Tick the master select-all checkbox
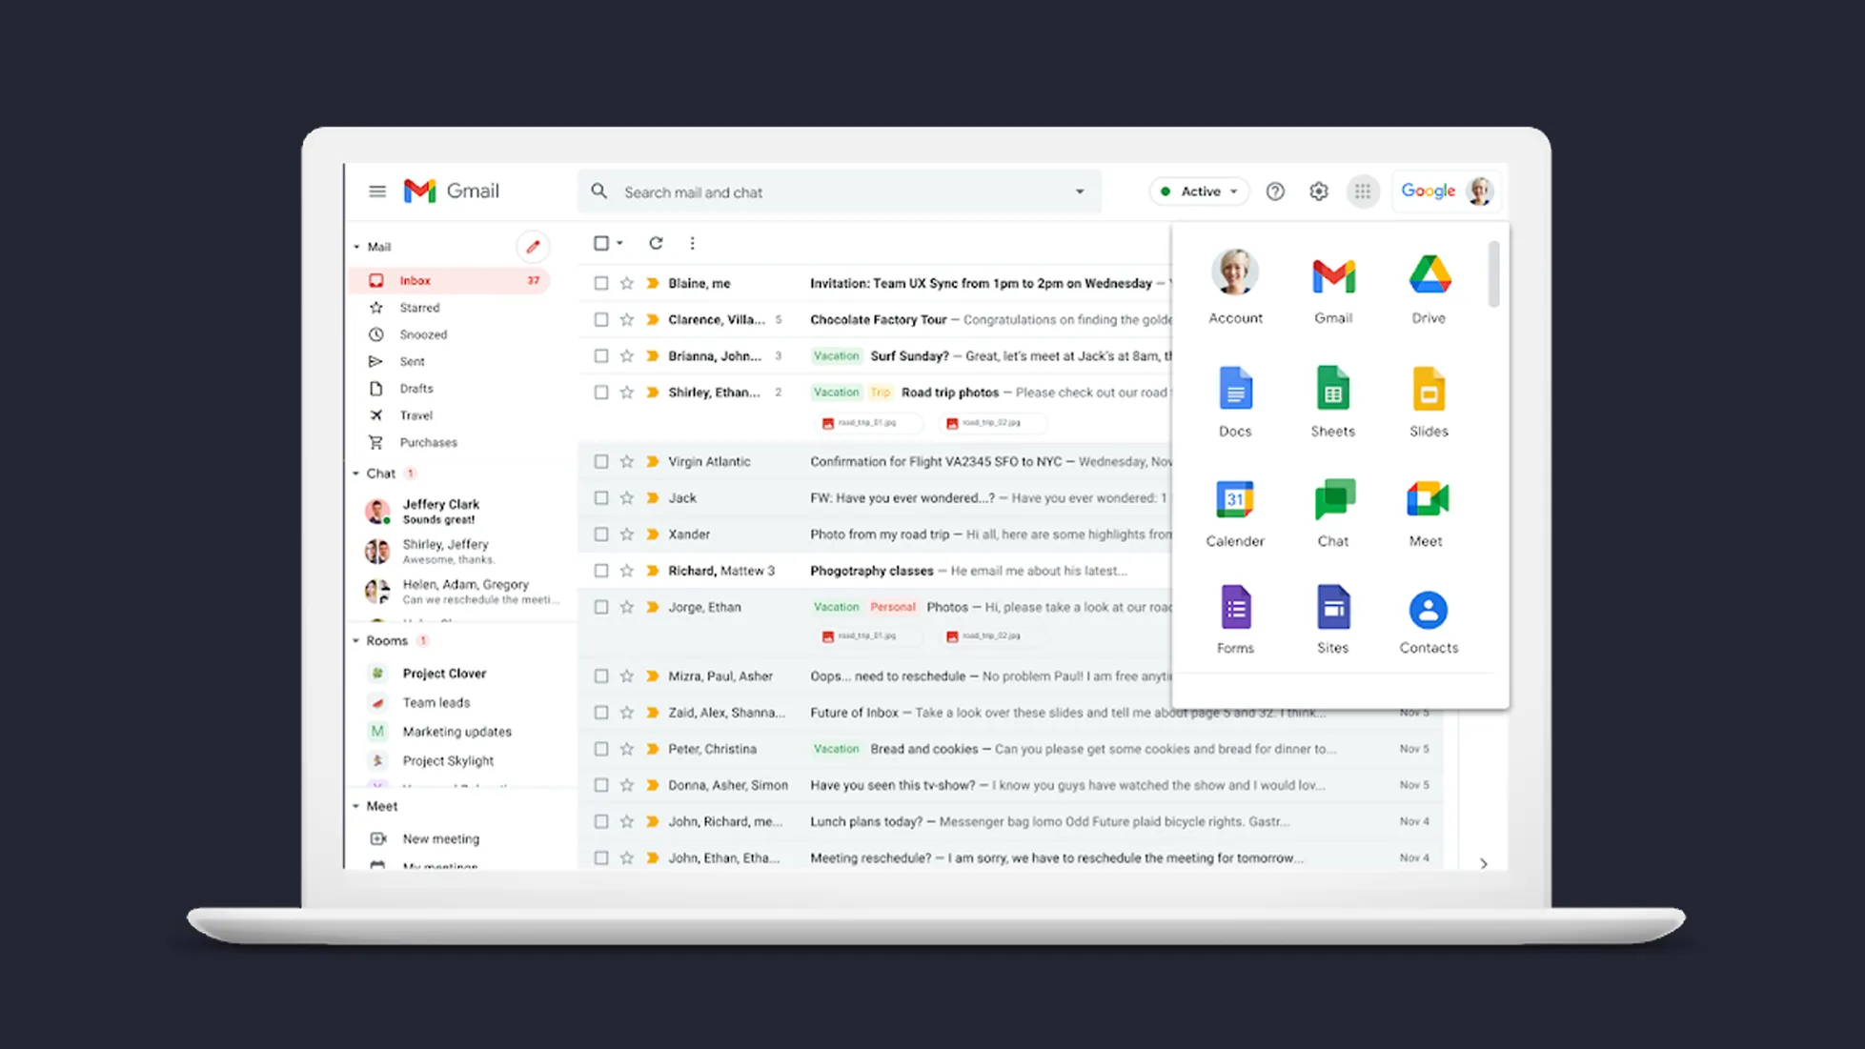The image size is (1865, 1049). (601, 243)
